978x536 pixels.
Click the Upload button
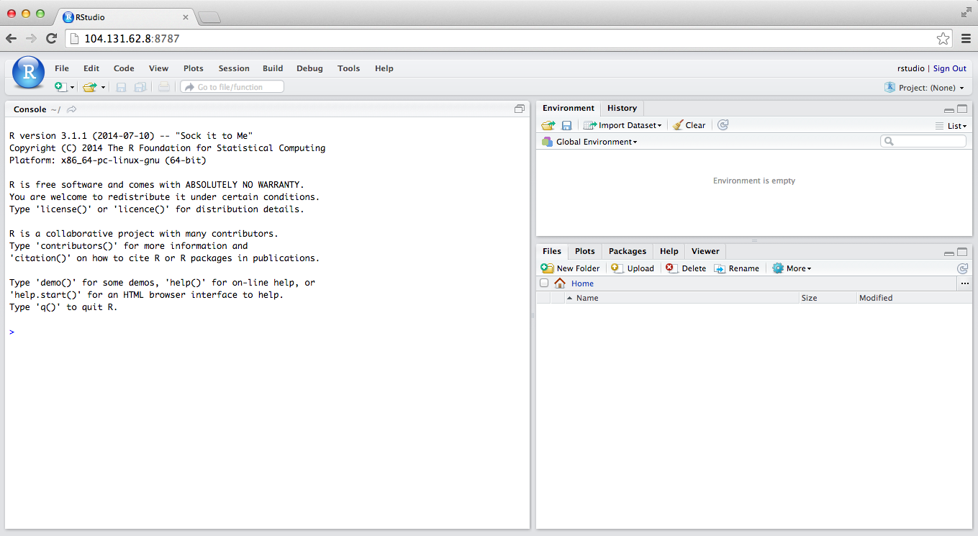click(633, 268)
